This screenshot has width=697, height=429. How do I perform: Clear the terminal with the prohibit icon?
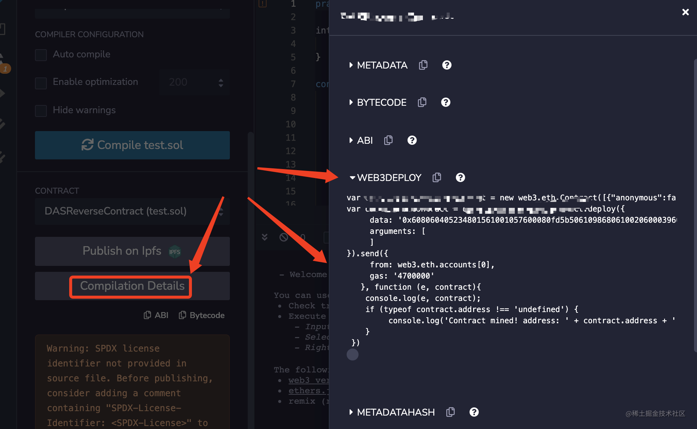click(x=283, y=237)
